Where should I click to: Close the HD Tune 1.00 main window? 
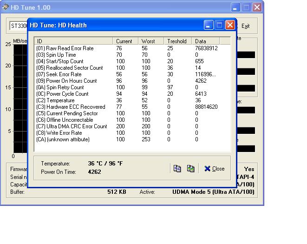point(257,7)
